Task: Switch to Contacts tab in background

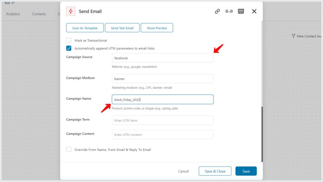Action: click(39, 14)
